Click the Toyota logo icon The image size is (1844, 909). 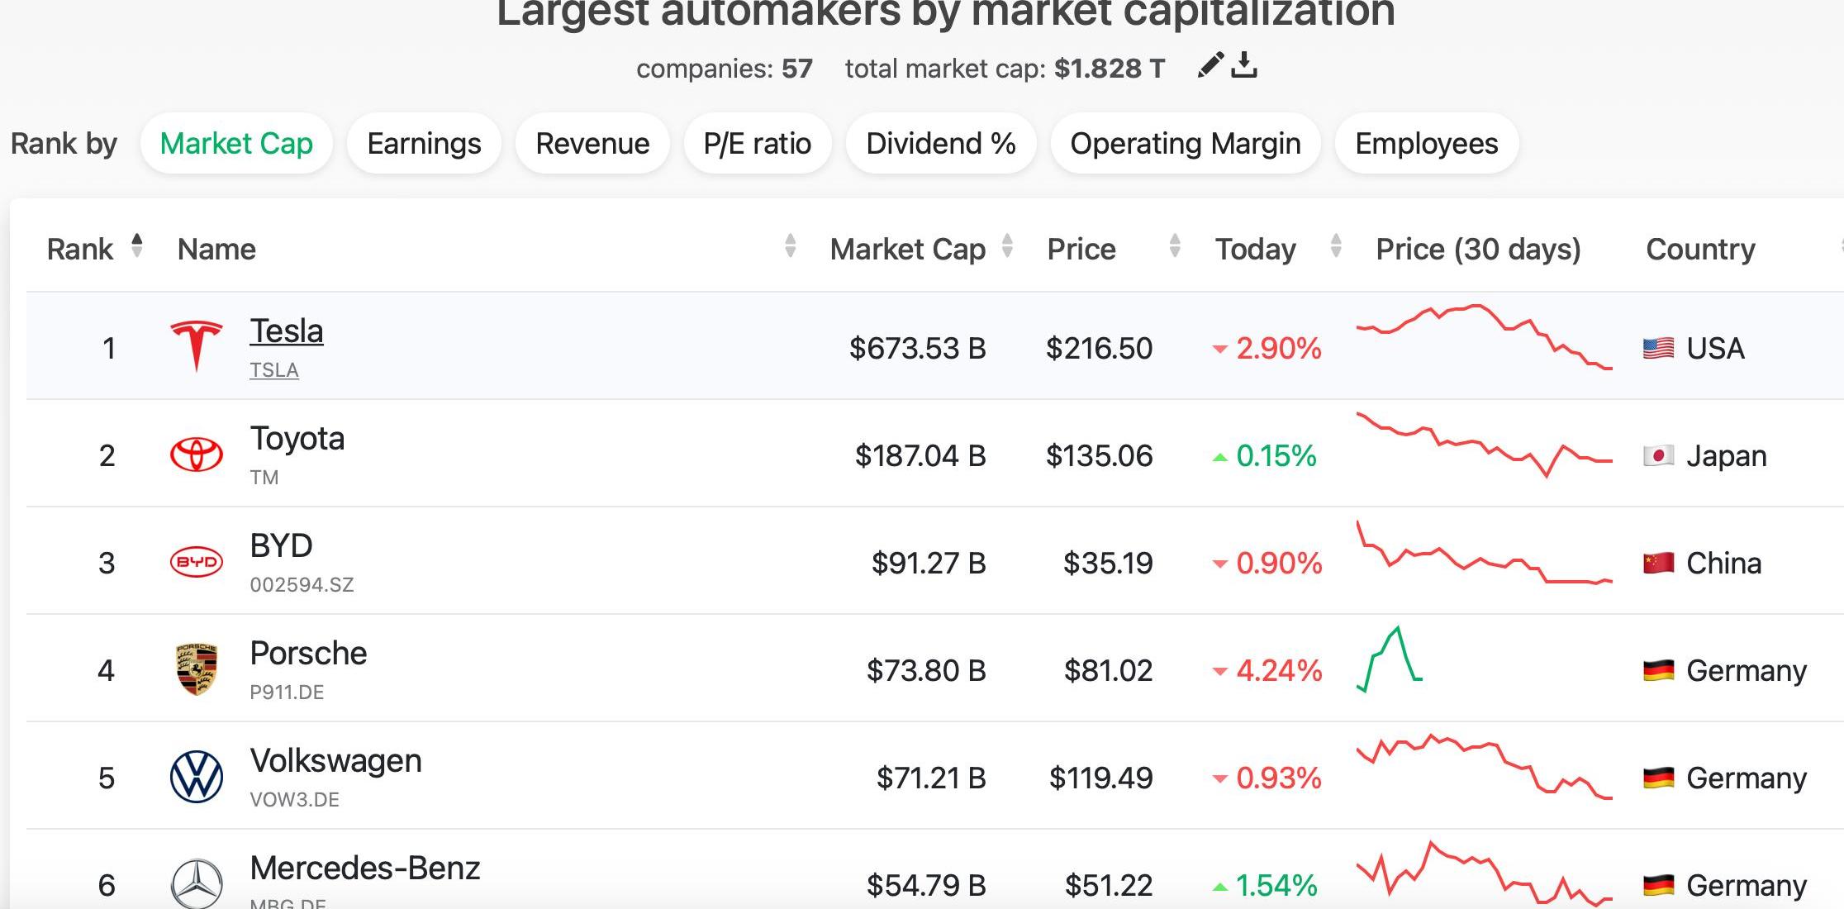pyautogui.click(x=197, y=454)
